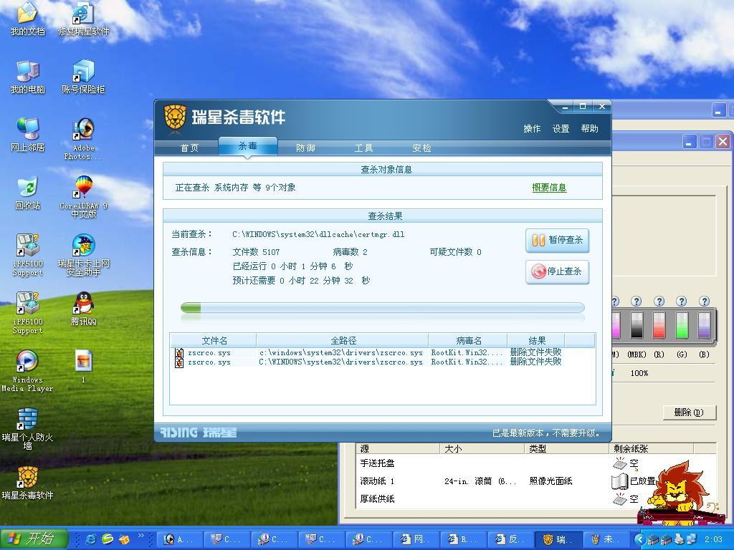Image resolution: width=734 pixels, height=550 pixels.
Task: Open the 回收站 recycle bin
Action: pyautogui.click(x=27, y=193)
